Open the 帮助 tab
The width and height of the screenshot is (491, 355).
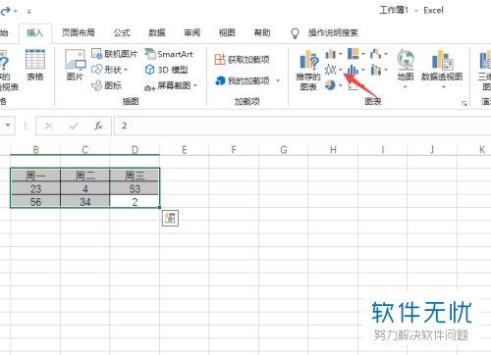pos(262,32)
